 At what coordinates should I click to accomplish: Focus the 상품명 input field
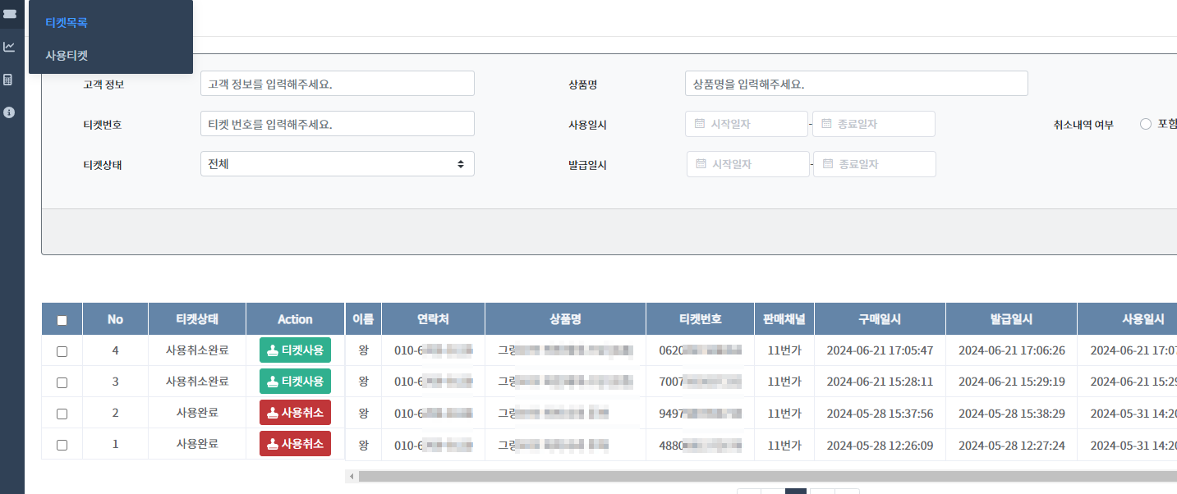pos(857,84)
